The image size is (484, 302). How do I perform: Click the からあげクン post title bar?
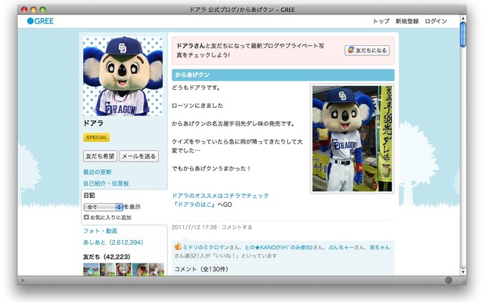click(x=283, y=75)
